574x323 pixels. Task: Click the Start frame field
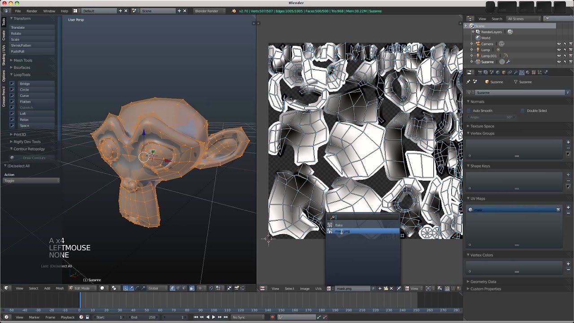[x=110, y=317]
